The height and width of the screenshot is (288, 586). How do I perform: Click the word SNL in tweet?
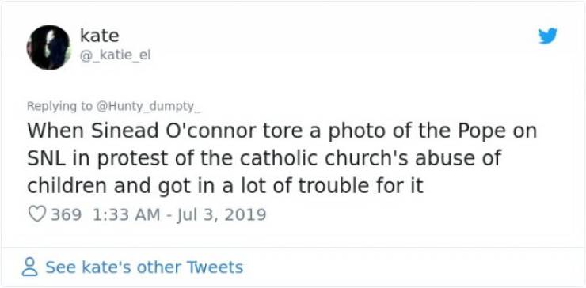point(48,158)
